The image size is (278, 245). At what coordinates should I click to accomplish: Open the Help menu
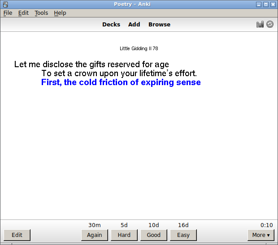[x=60, y=13]
